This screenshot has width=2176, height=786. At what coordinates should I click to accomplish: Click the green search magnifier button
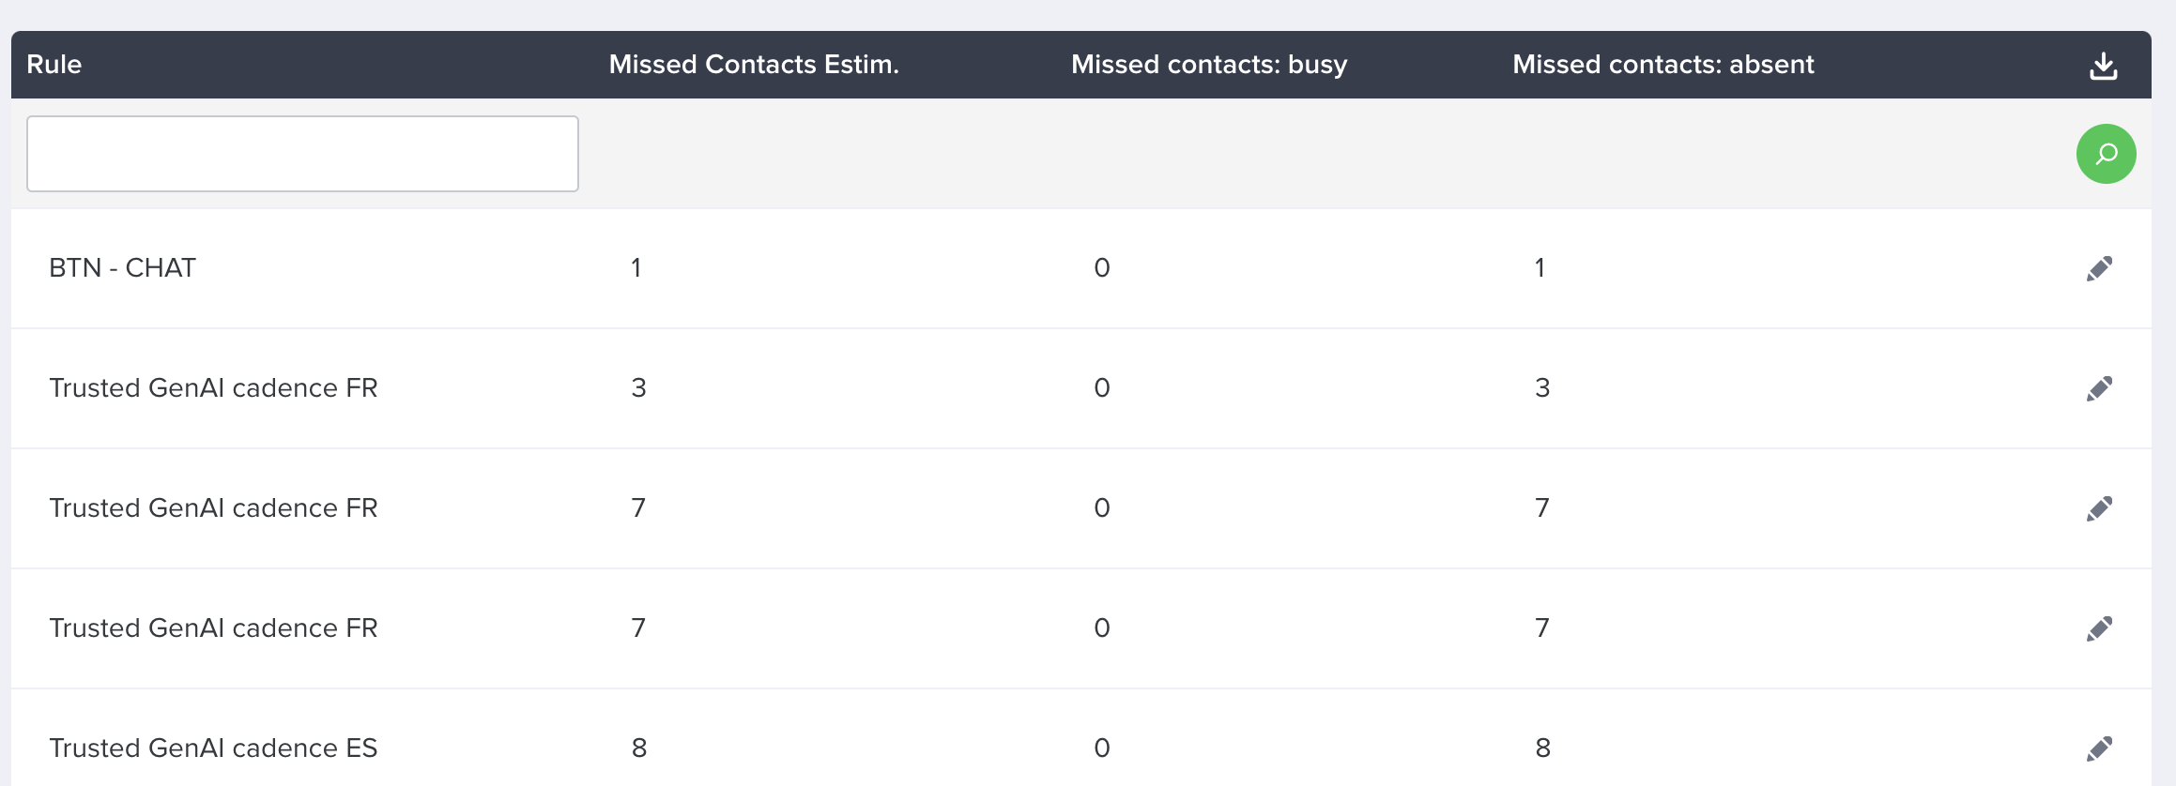(2107, 154)
